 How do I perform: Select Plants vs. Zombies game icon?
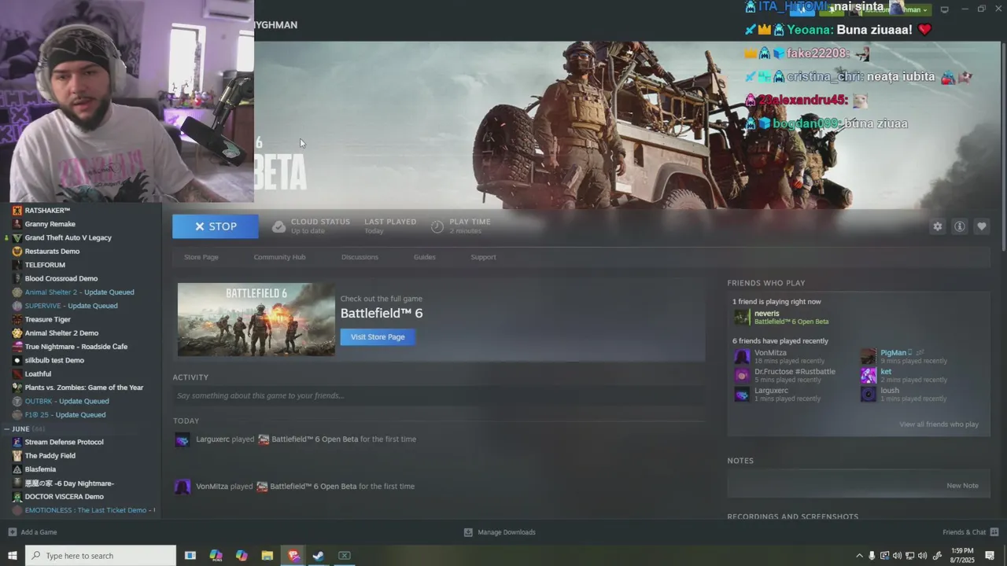click(17, 388)
